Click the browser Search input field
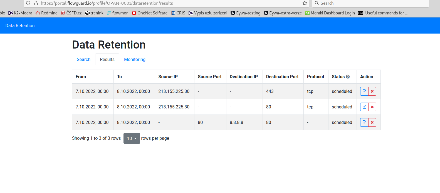440x193 pixels. 373,3
